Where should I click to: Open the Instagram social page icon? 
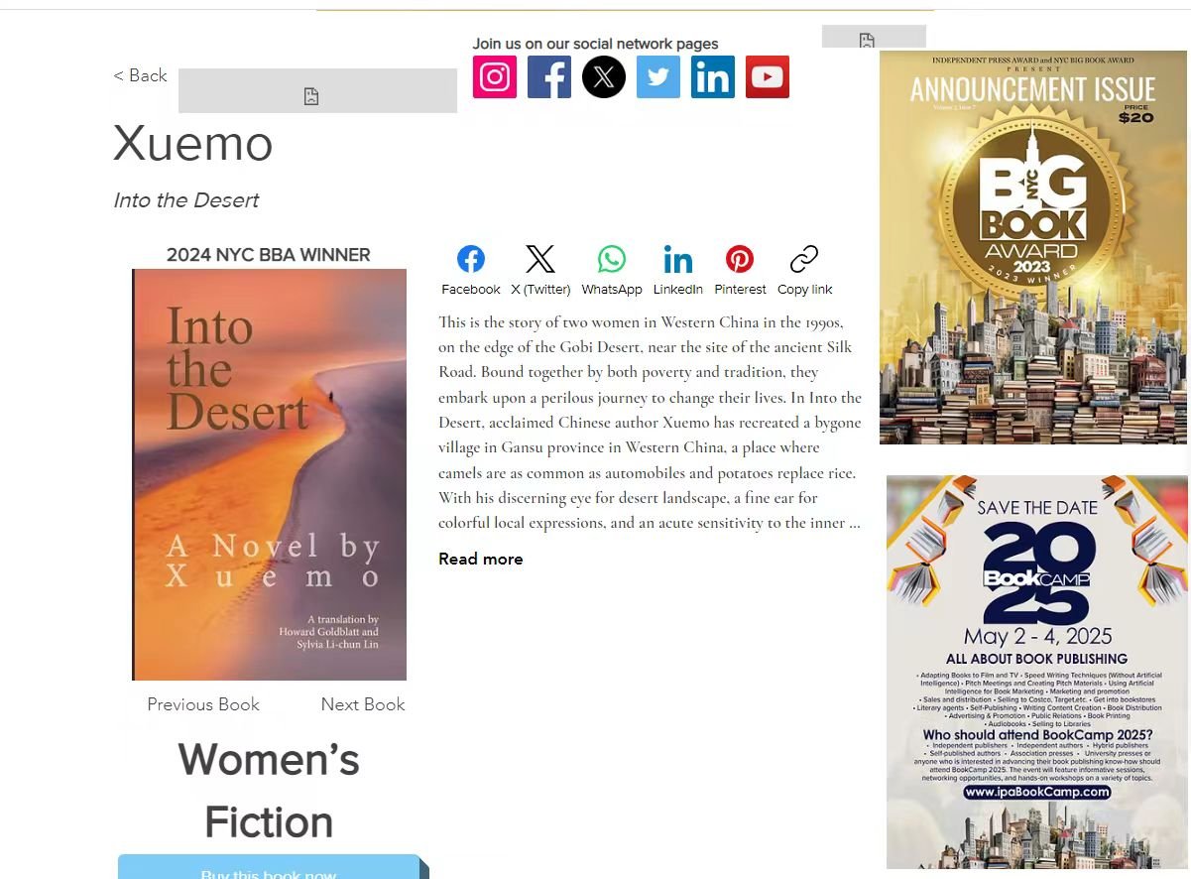(495, 76)
